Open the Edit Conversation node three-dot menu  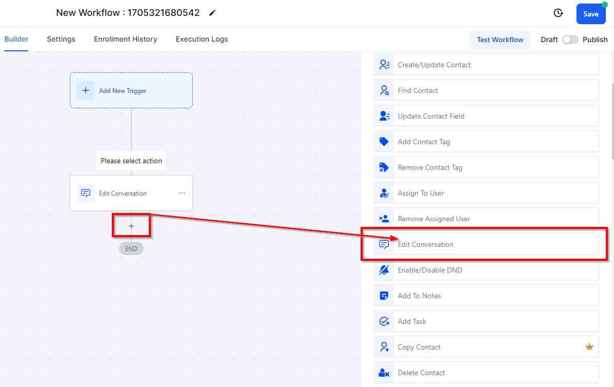coord(182,193)
